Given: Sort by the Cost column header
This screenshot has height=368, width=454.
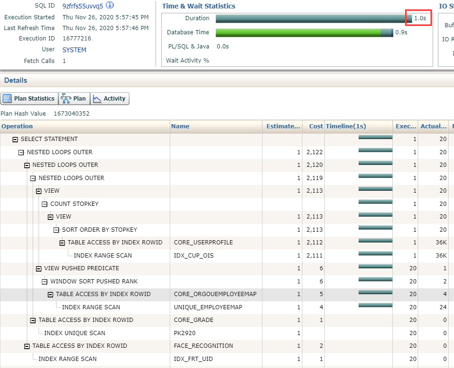Looking at the screenshot, I should [x=316, y=126].
